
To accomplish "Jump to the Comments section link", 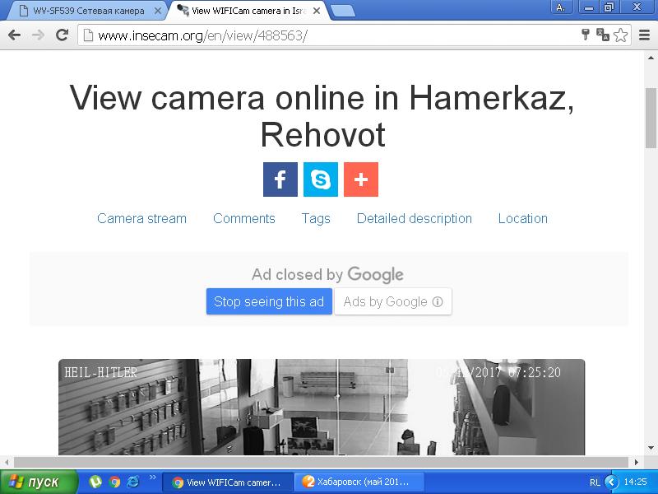I will 243,218.
